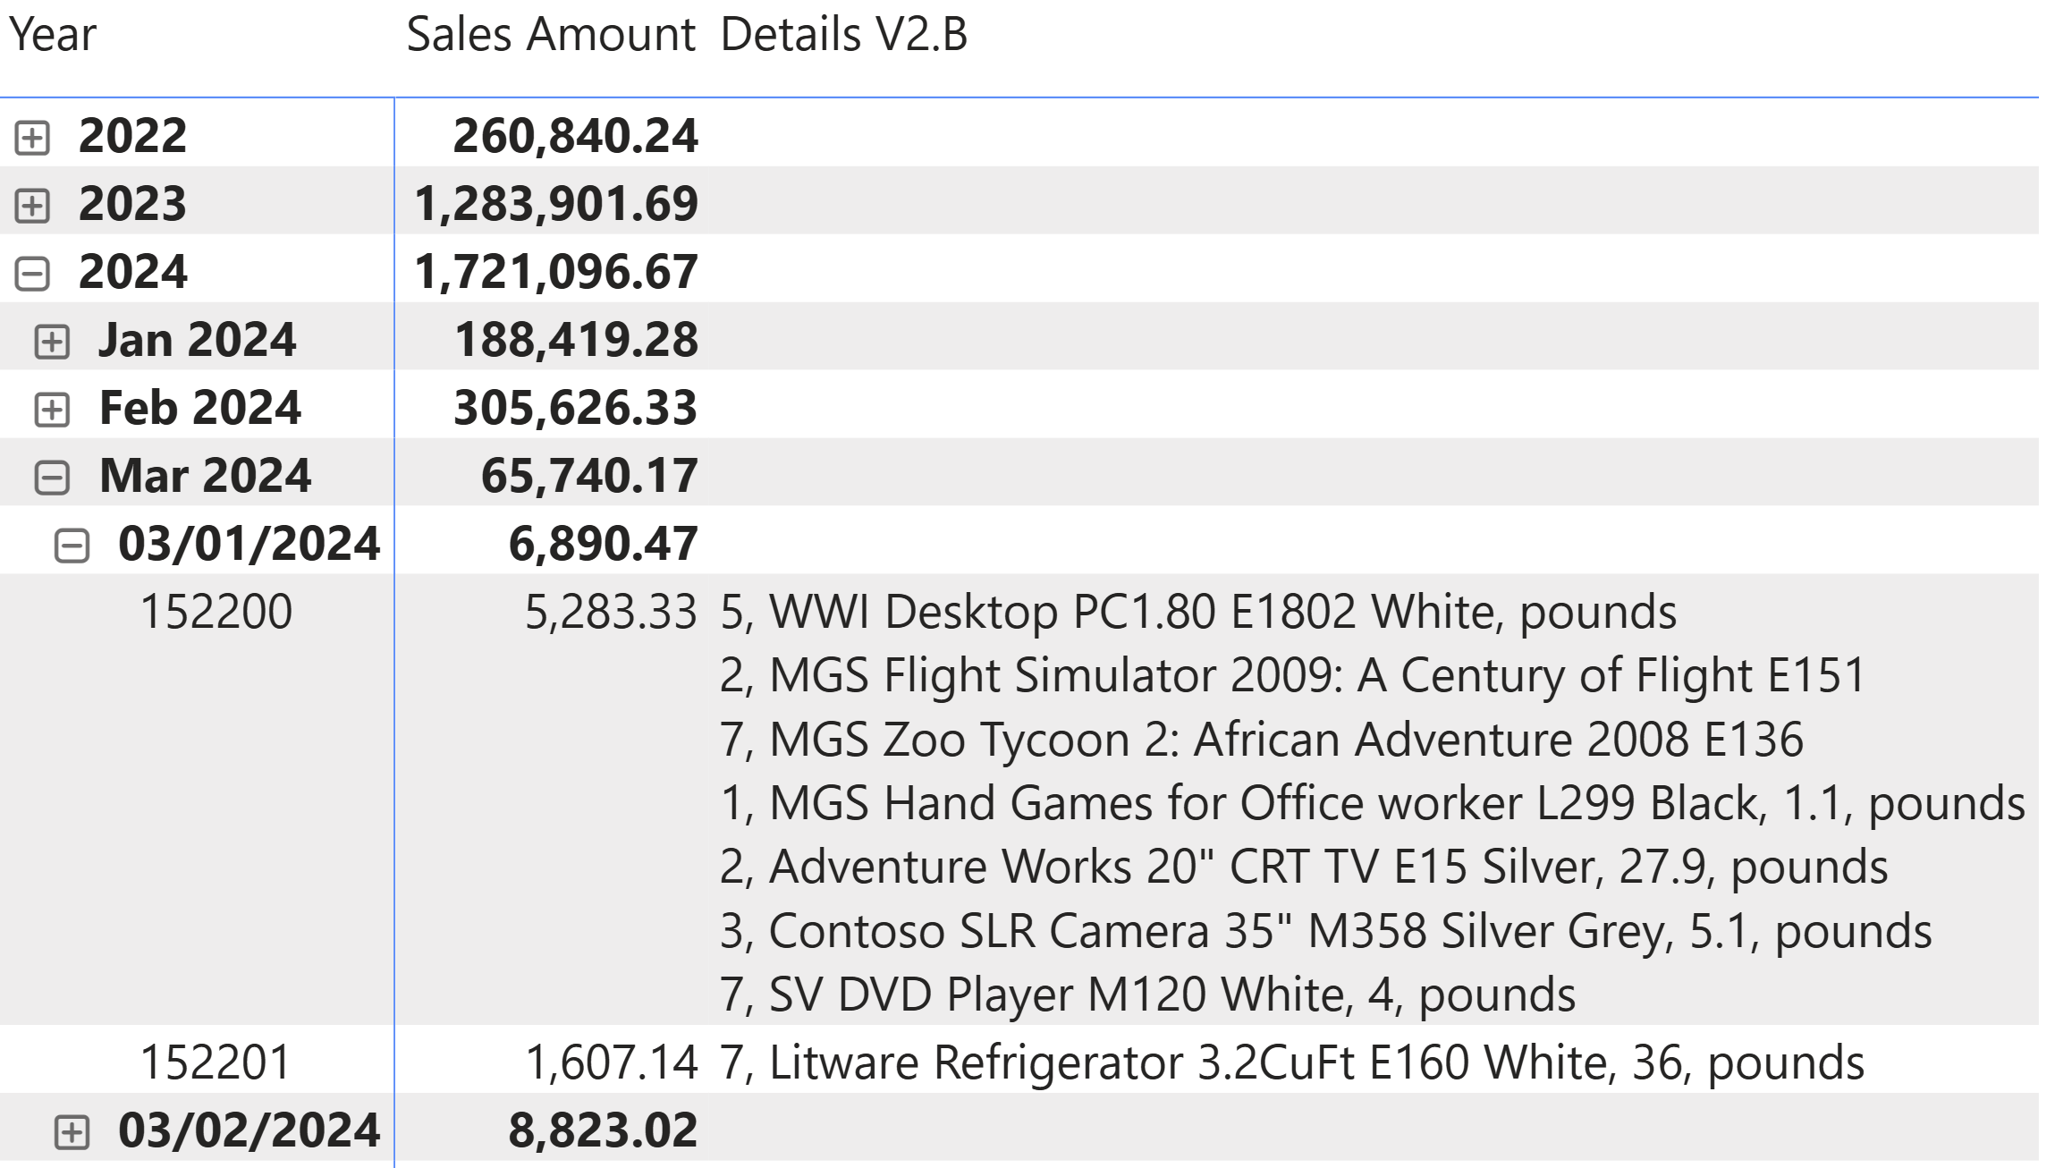This screenshot has height=1168, width=2055.
Task: Expand the 03/02/2024 date row
Action: [x=72, y=1132]
